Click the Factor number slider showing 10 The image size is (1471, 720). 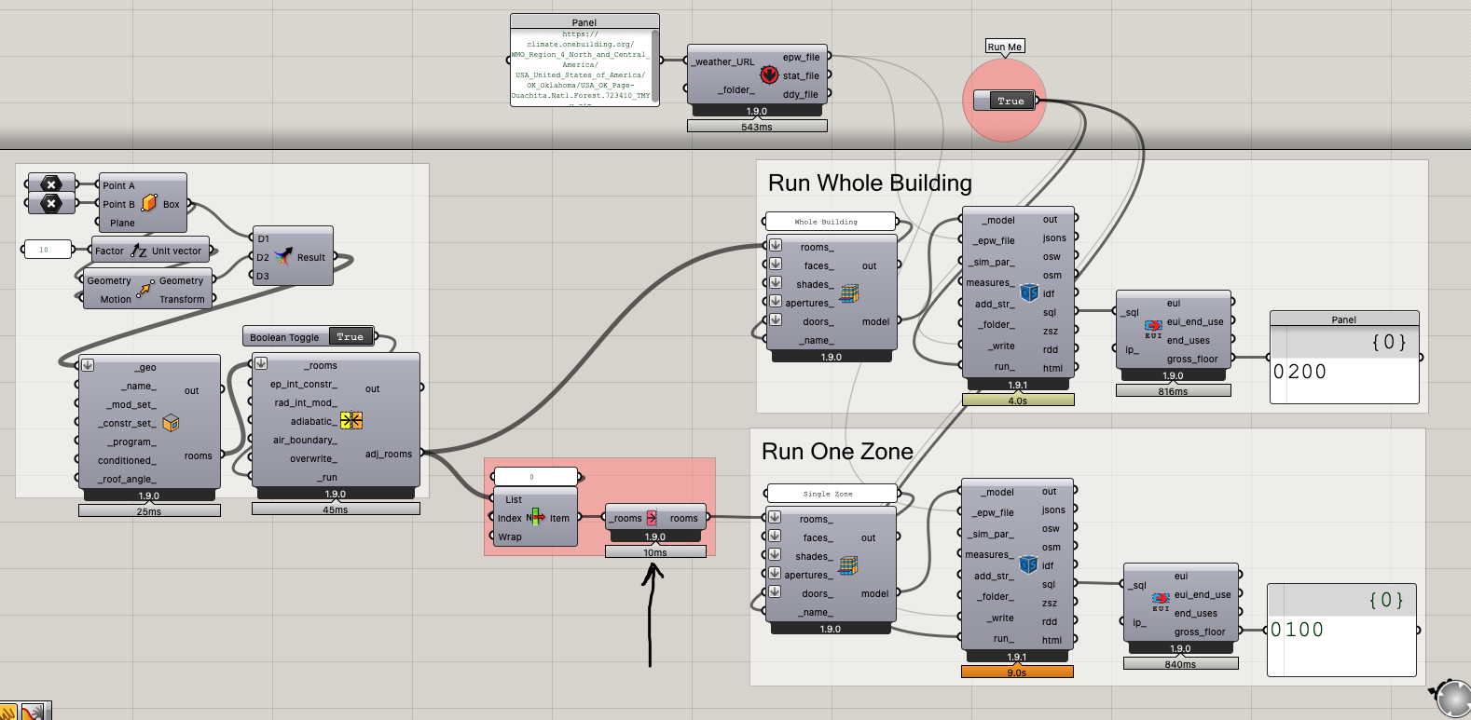tap(47, 250)
